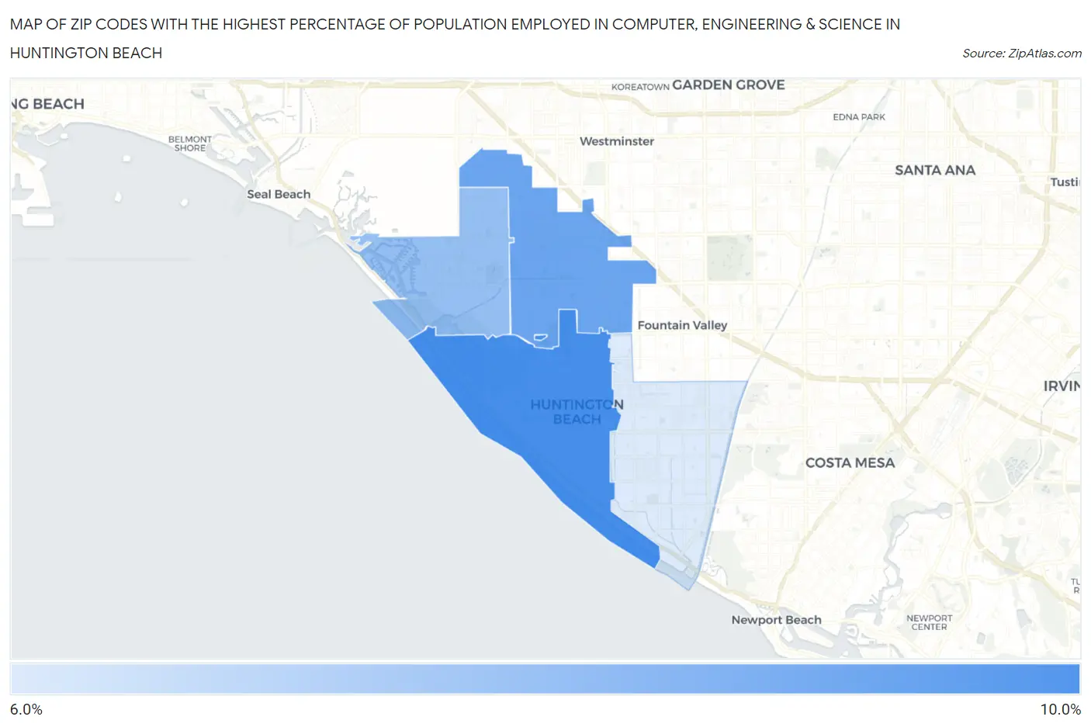
Task: Click the map title heading text
Action: coord(455,38)
